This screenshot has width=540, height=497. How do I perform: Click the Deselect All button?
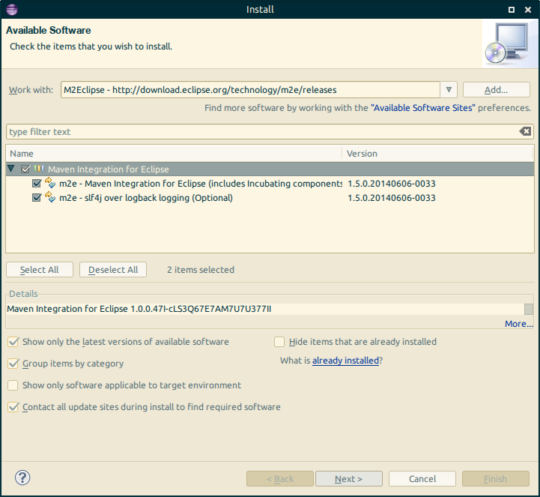pyautogui.click(x=113, y=270)
